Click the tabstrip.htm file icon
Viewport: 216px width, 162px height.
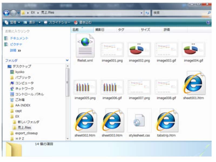[166, 120]
